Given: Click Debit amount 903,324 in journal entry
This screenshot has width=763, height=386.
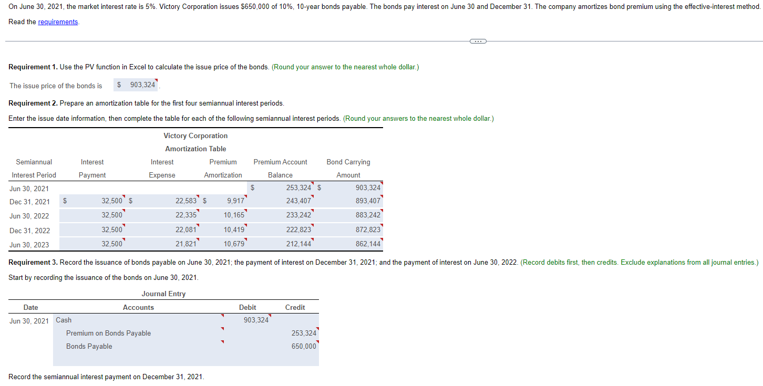Looking at the screenshot, I should pyautogui.click(x=255, y=319).
